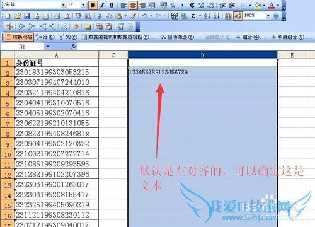
Task: Click the Undo arrow icon
Action: click(144, 16)
